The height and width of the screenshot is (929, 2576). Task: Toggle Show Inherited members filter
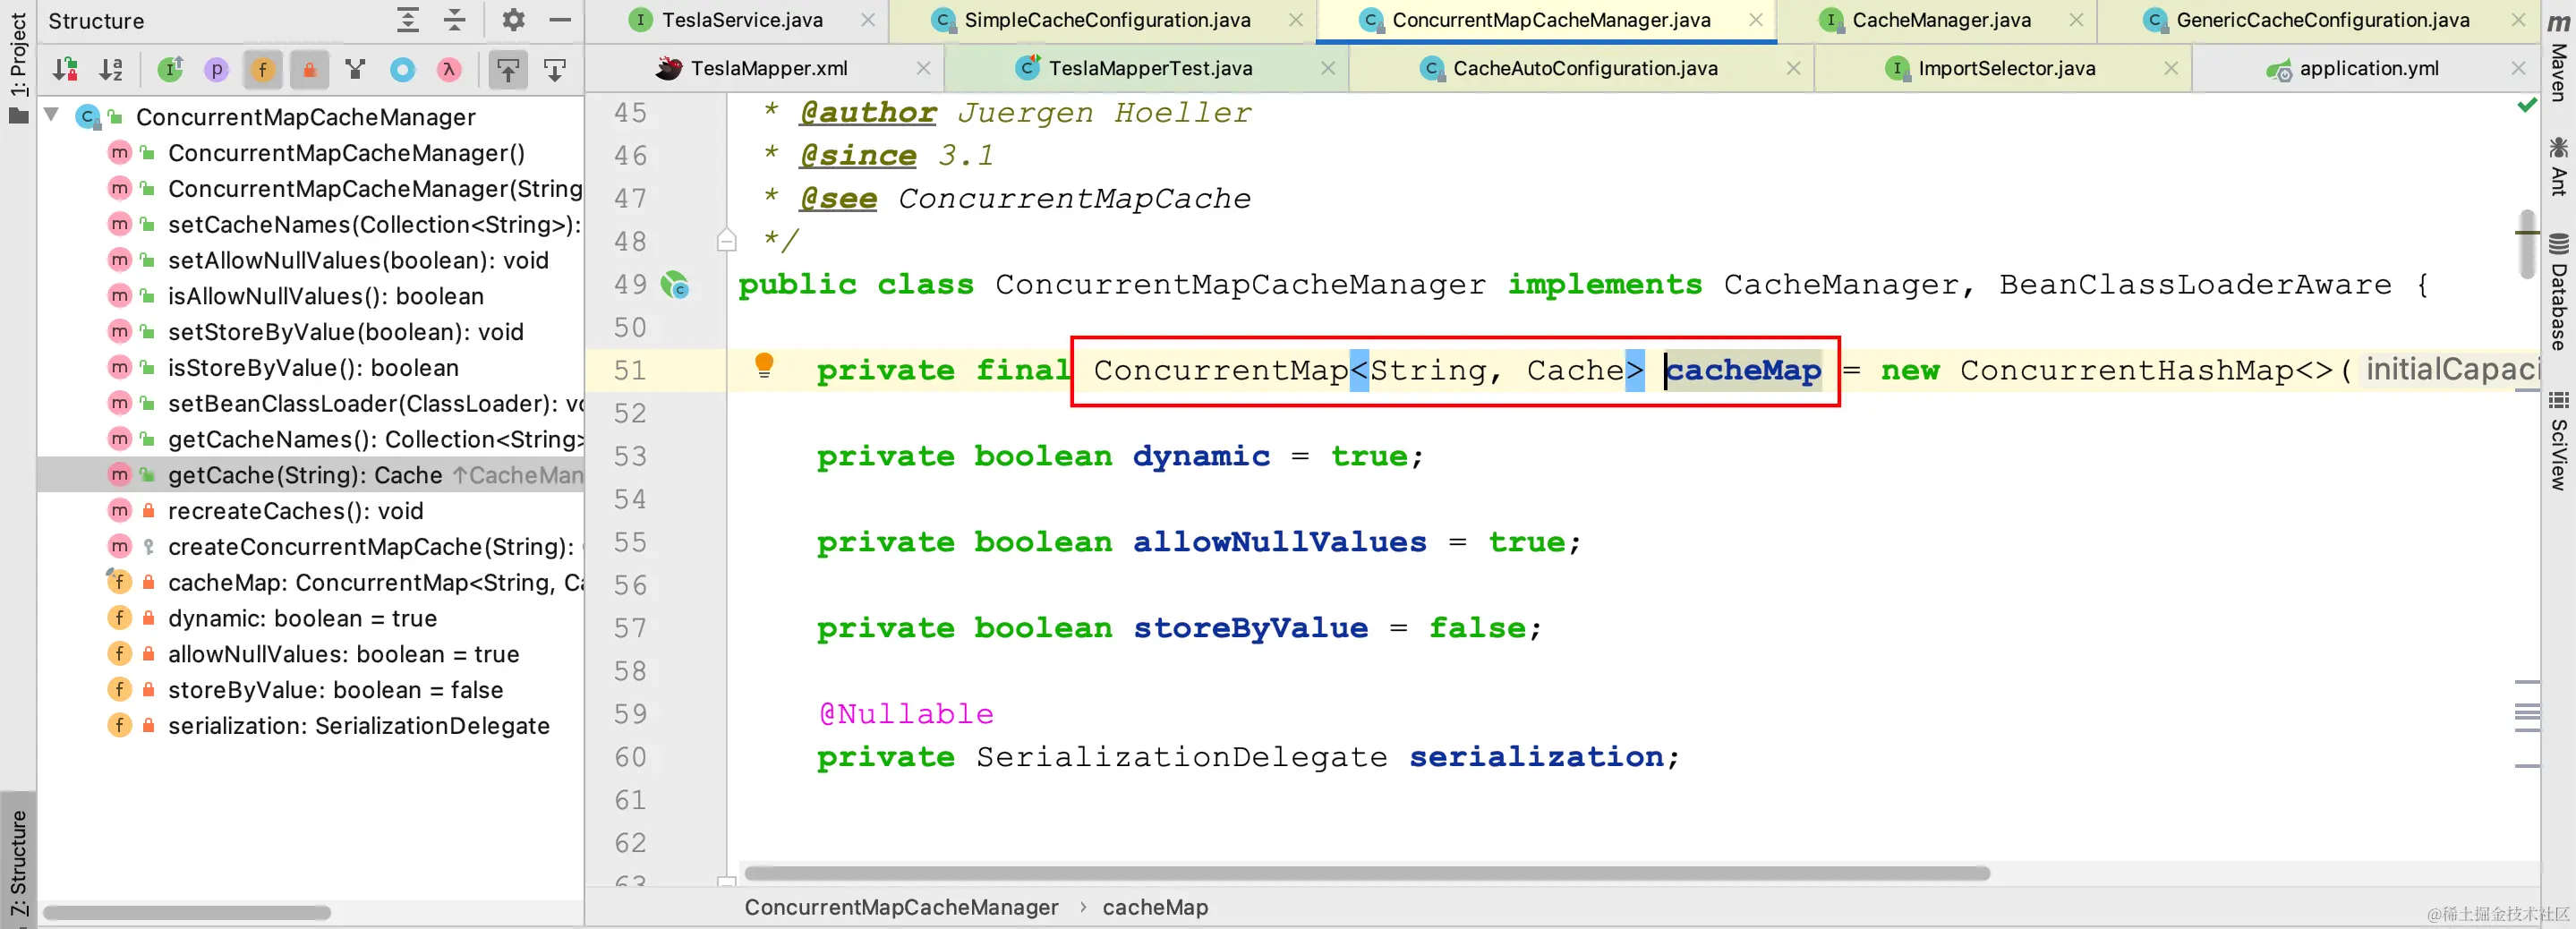tap(355, 69)
